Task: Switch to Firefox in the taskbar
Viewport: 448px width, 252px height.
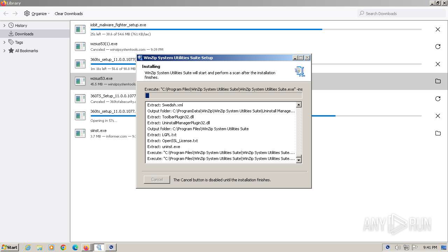Action: [86, 247]
